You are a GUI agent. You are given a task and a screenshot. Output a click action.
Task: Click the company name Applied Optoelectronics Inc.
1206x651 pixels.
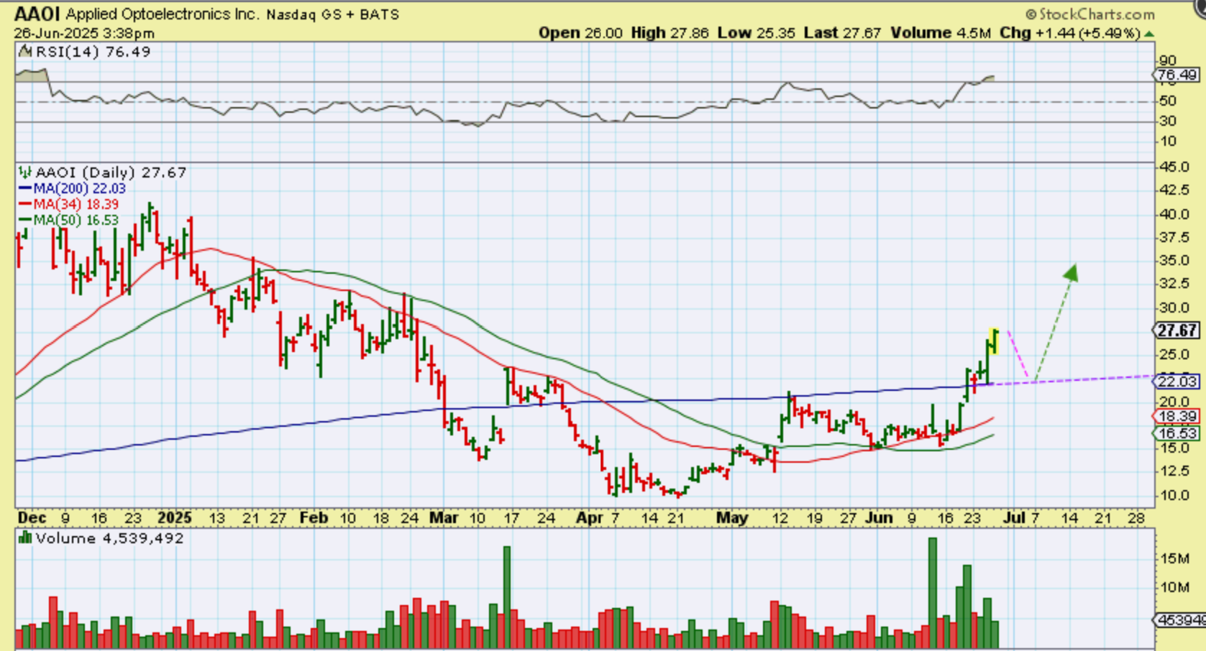point(163,14)
